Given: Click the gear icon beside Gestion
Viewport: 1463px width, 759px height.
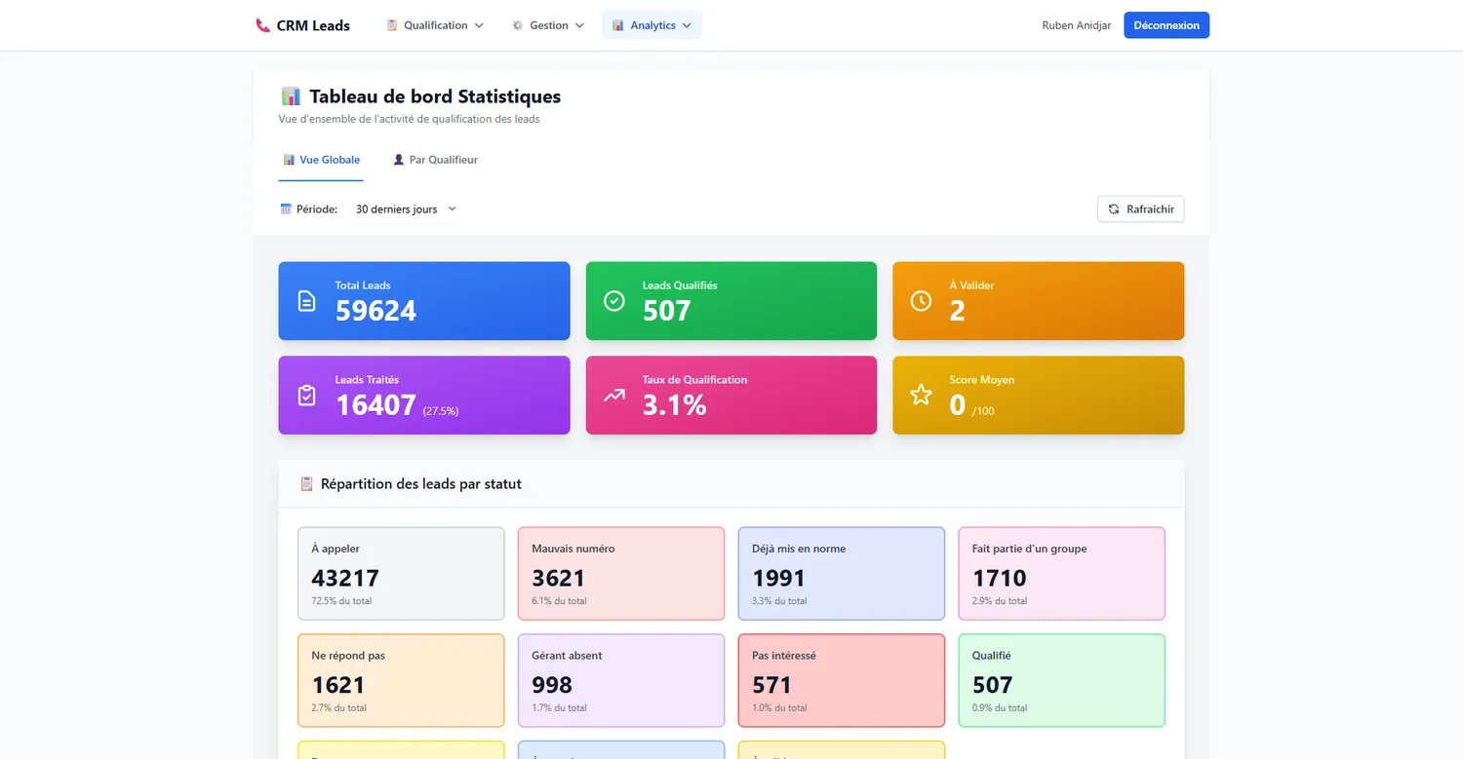Looking at the screenshot, I should pyautogui.click(x=518, y=25).
